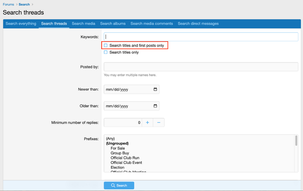Viewport: 303px width, 191px height.
Task: Pick the Official Club Run prefix
Action: coord(125,158)
